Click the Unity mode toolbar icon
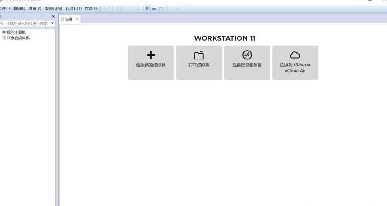This screenshot has width=387, height=206. point(167,8)
